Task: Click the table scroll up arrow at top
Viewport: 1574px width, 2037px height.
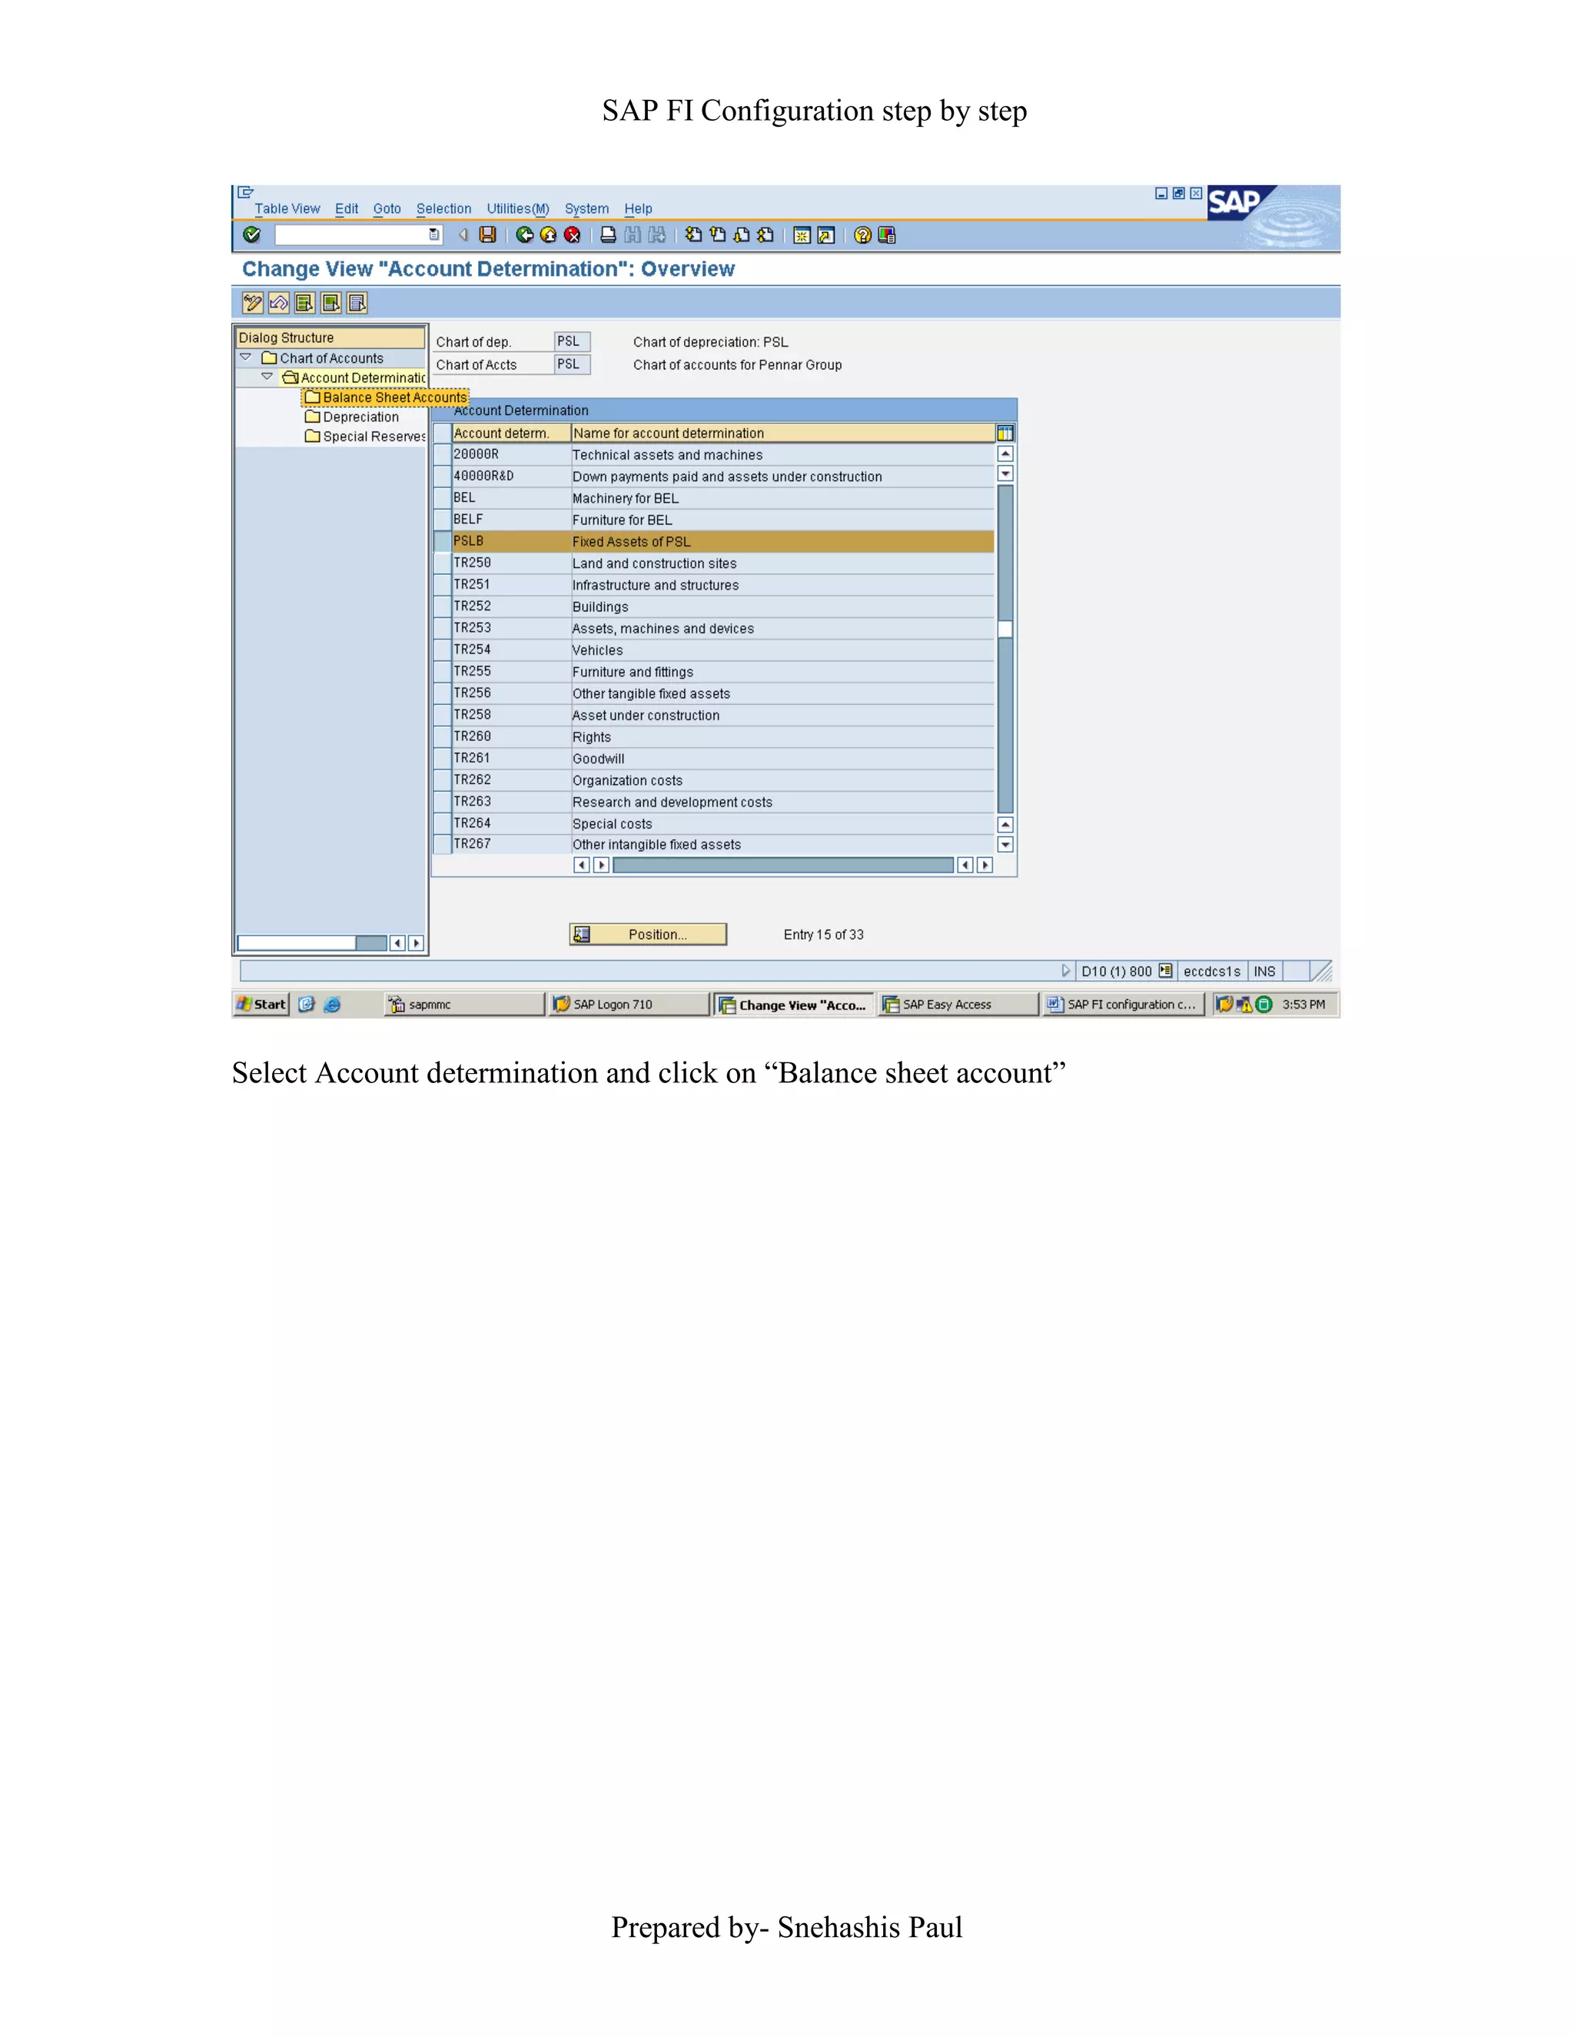Action: [x=1005, y=454]
